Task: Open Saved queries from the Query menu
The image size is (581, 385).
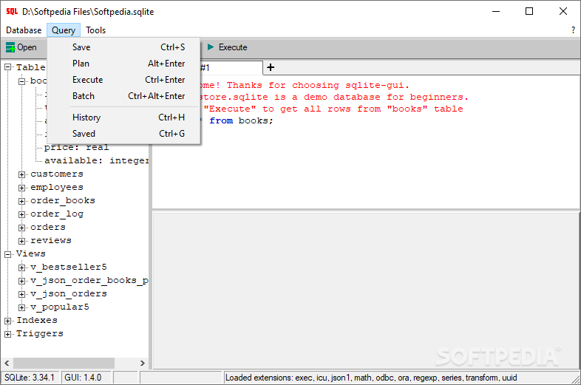Action: 123,134
